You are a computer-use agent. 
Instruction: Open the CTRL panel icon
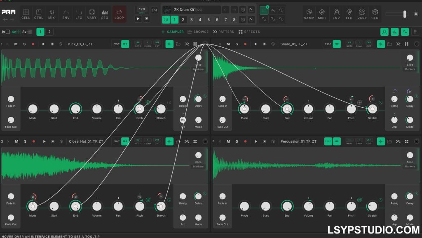[38, 14]
